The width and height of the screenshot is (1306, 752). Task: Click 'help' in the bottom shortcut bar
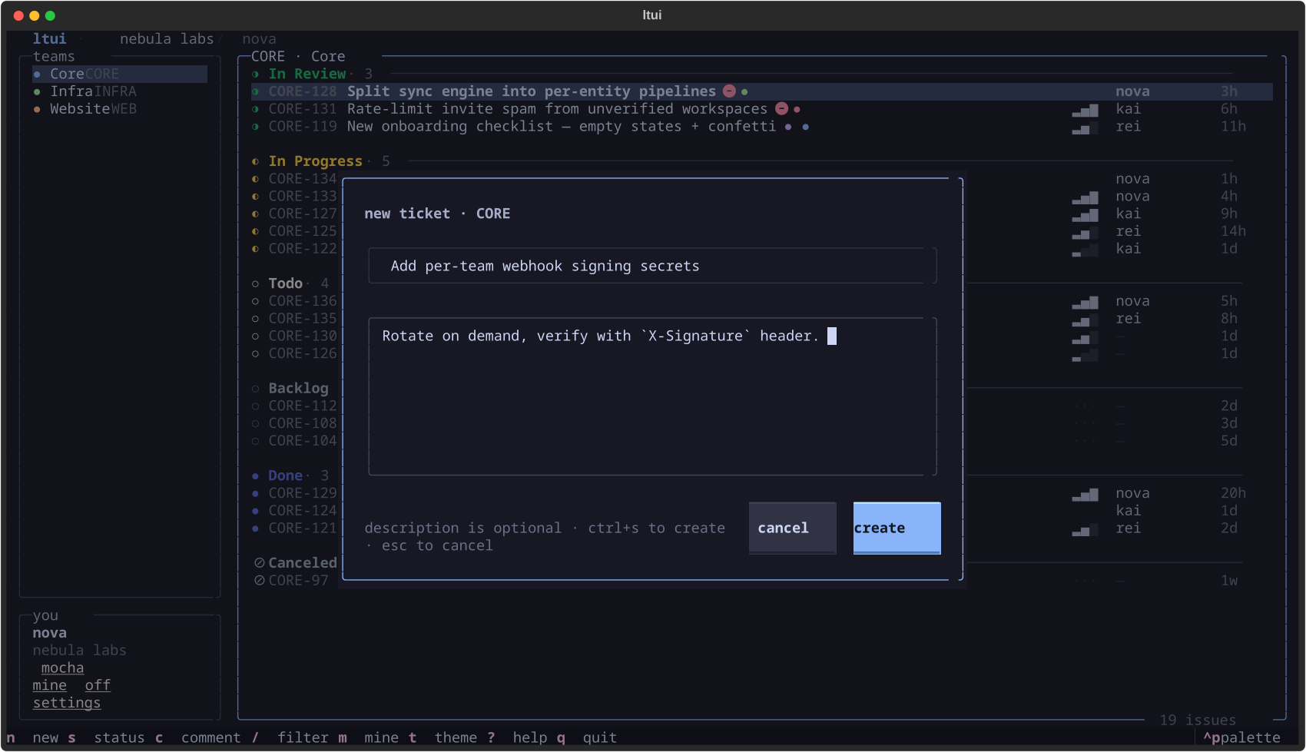[530, 737]
